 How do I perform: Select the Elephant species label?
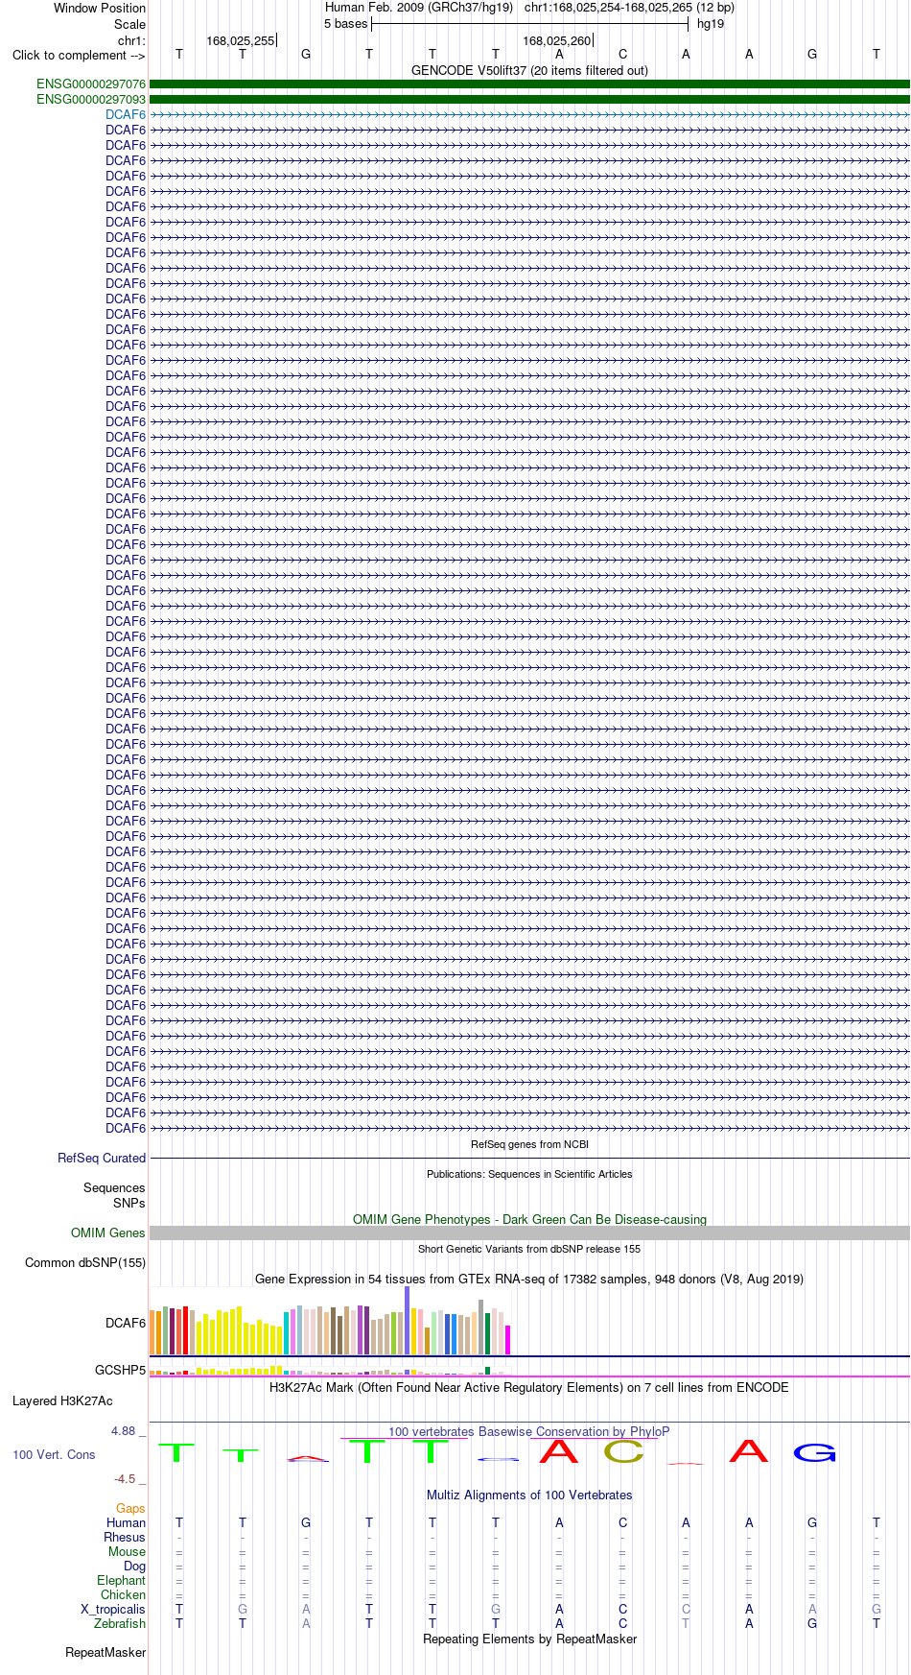pos(122,1581)
